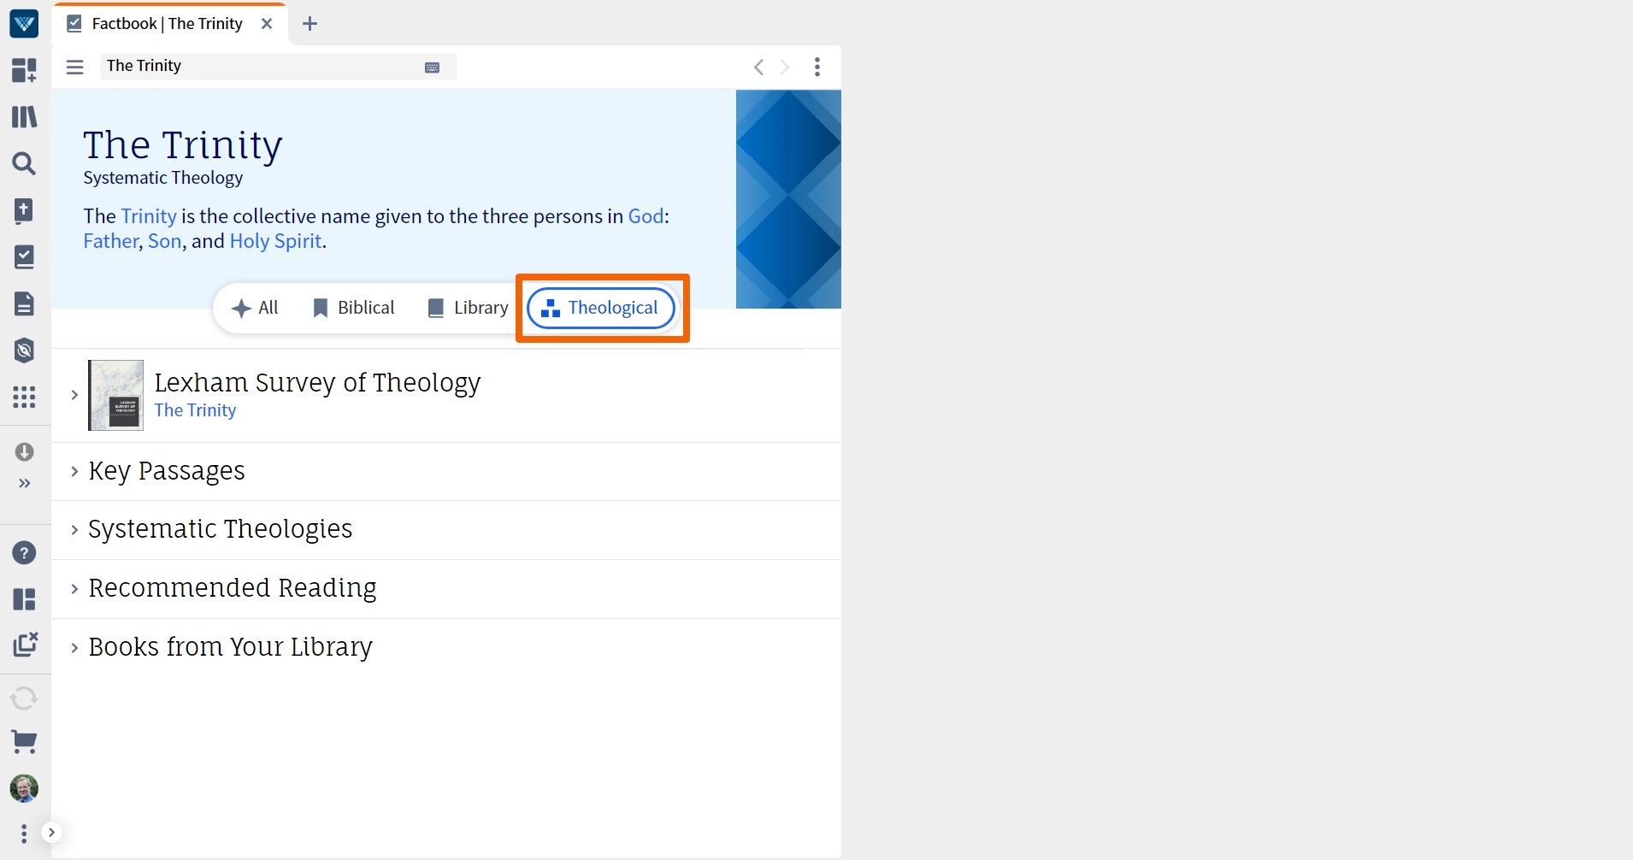Select the Factbook | The Trinity tab
This screenshot has height=860, width=1633.
point(169,24)
